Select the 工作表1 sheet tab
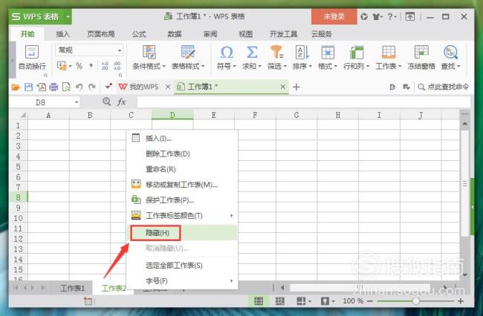Viewport: 483px width, 316px height. click(72, 288)
